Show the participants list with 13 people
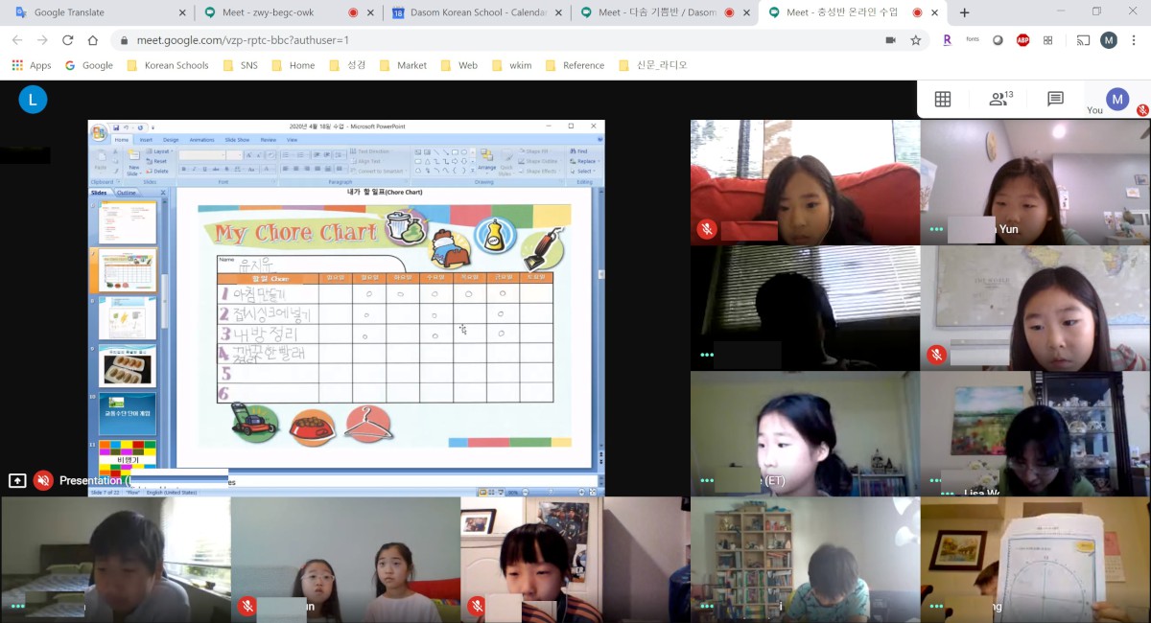This screenshot has height=623, width=1151. (x=1000, y=99)
